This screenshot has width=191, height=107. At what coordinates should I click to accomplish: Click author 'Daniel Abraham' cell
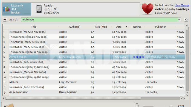(x=74, y=92)
